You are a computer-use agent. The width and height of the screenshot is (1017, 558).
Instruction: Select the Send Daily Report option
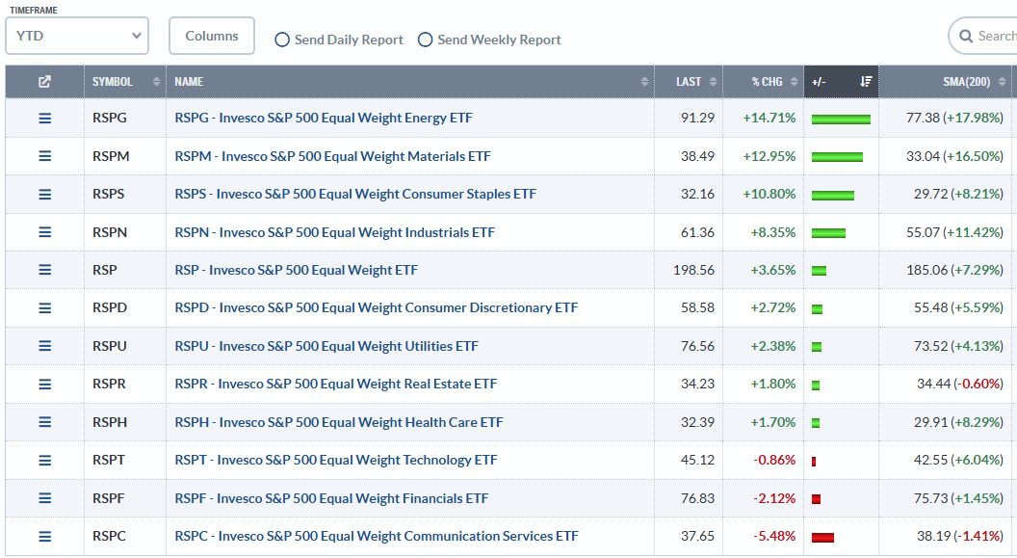[x=282, y=40]
